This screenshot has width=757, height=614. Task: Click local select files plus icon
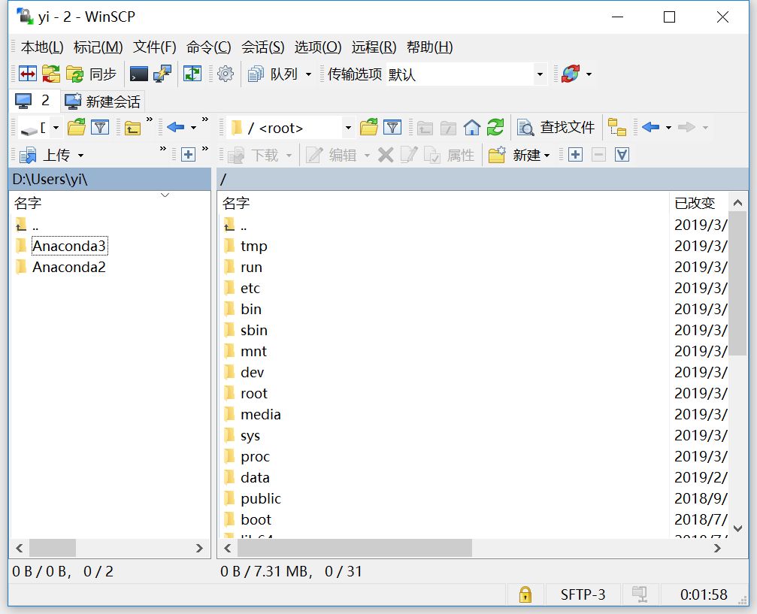point(188,155)
